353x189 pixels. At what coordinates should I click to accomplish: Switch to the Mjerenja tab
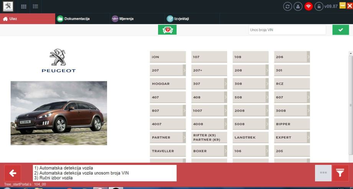pos(137,19)
